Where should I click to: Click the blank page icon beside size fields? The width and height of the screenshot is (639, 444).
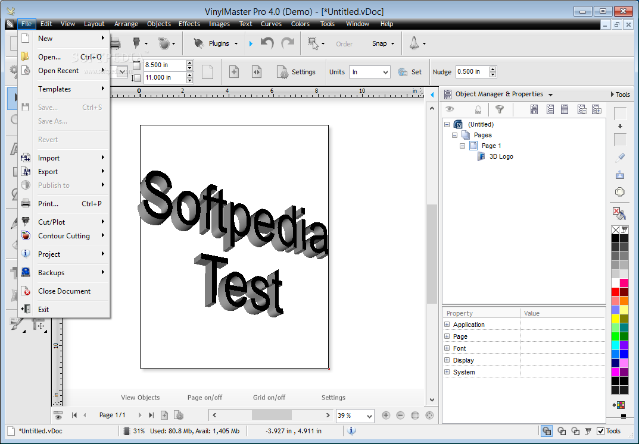[x=207, y=72]
